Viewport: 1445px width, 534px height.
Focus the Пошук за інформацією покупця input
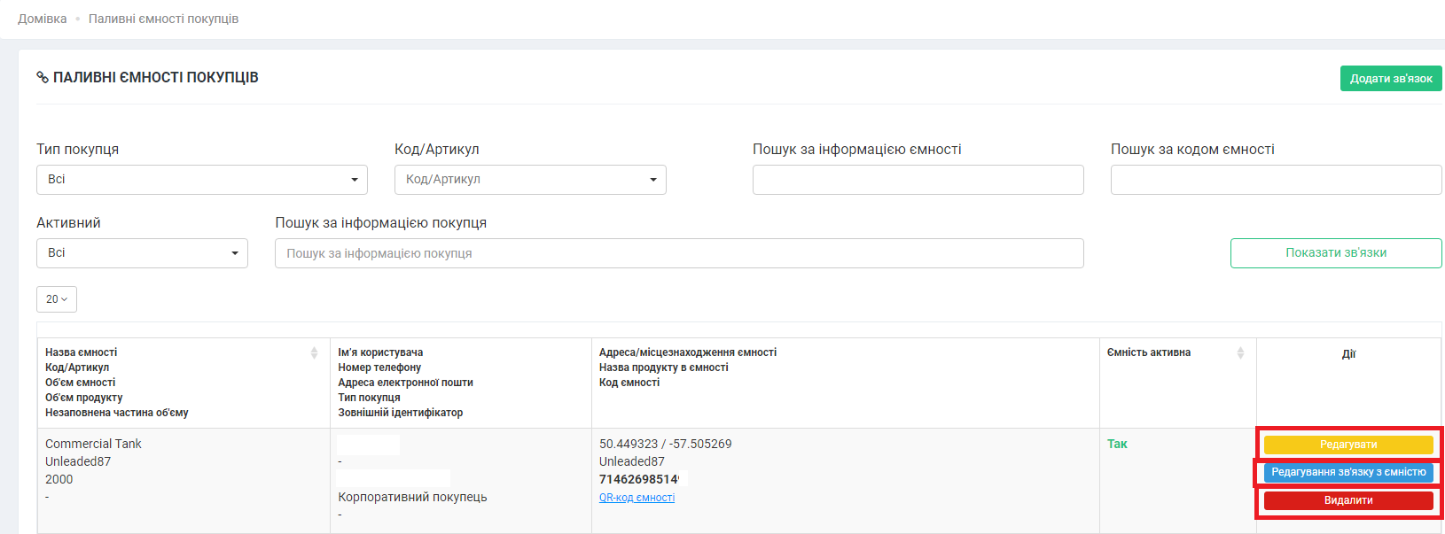click(x=679, y=253)
